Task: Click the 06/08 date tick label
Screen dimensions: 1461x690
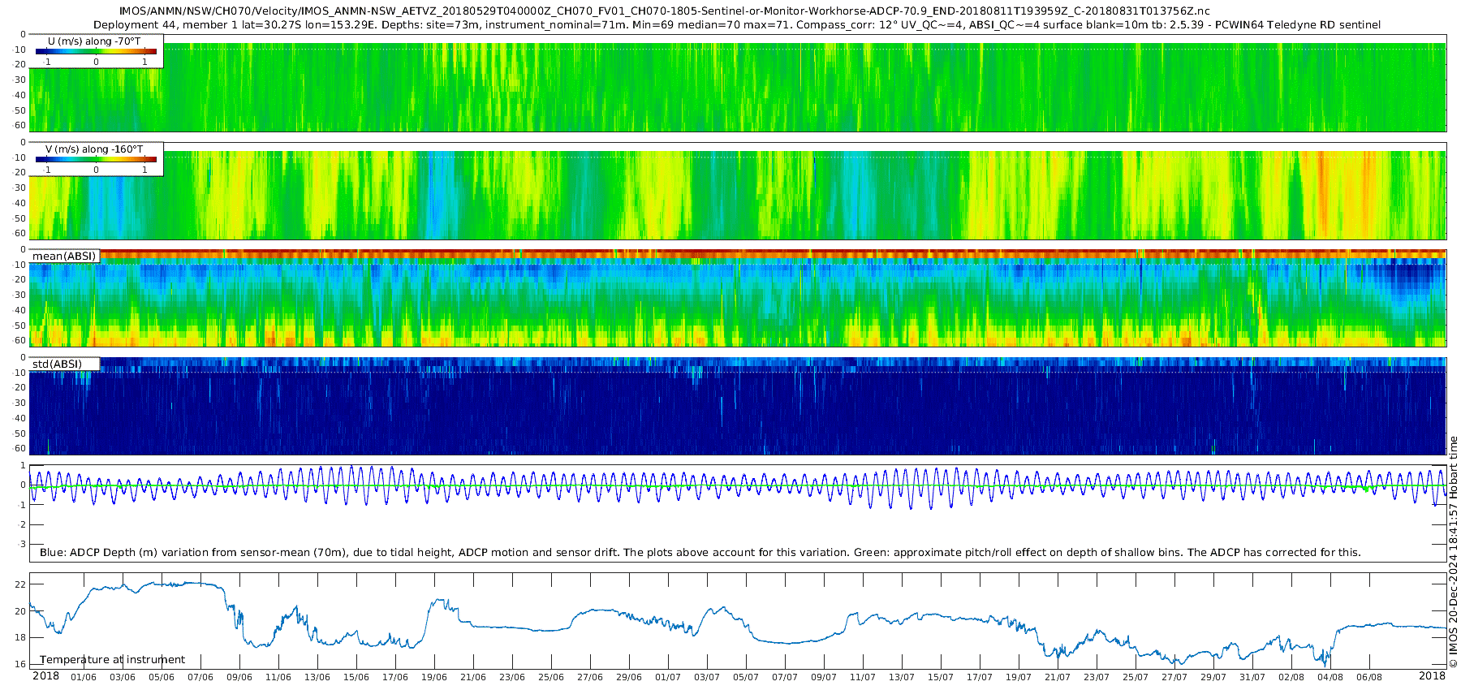Action: (x=1369, y=677)
